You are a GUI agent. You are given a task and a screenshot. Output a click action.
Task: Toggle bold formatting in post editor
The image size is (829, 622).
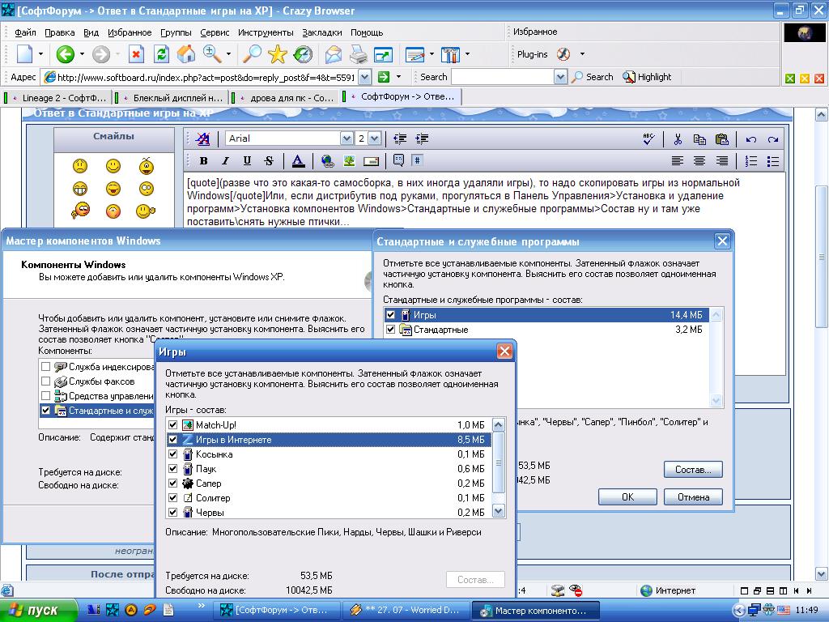click(203, 160)
